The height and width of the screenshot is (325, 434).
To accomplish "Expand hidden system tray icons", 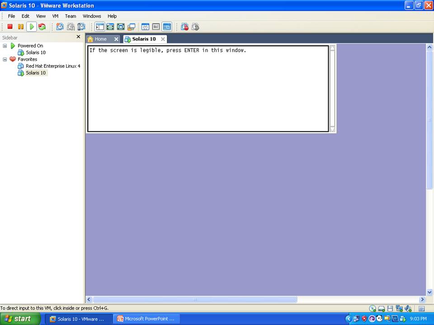I will click(x=348, y=319).
